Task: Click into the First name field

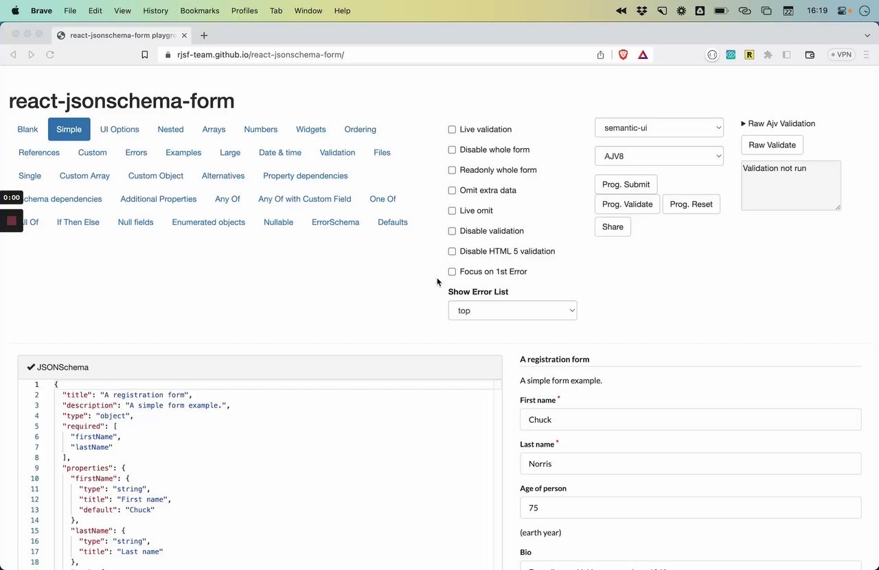Action: coord(691,420)
